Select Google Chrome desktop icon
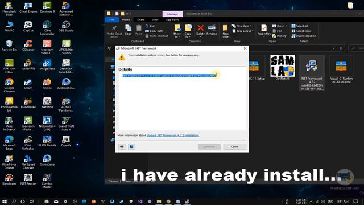Screen dimensions: 364x205 [9, 85]
